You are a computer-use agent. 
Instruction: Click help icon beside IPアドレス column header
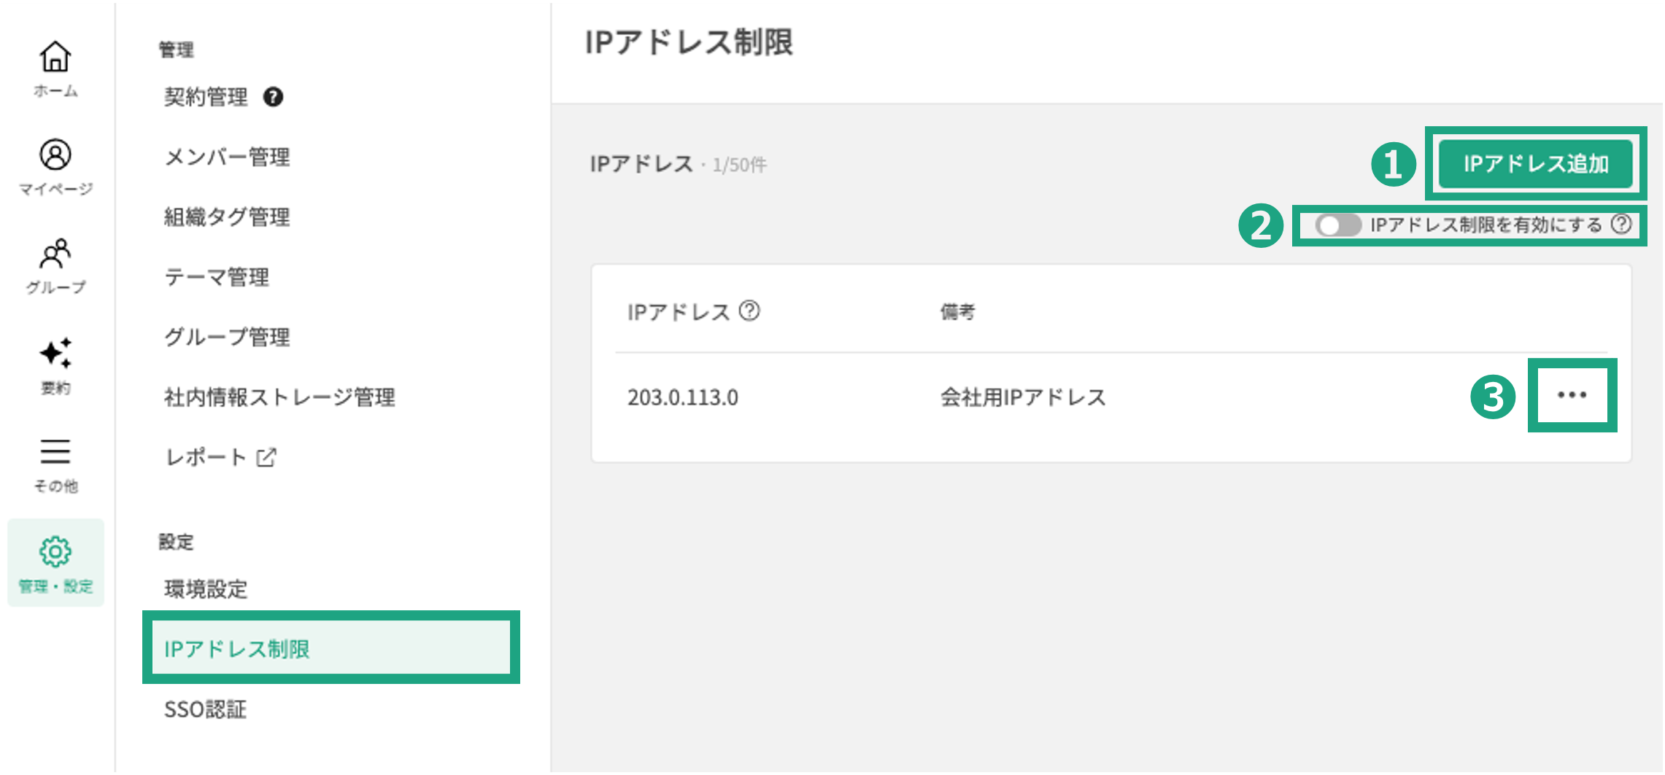749,311
